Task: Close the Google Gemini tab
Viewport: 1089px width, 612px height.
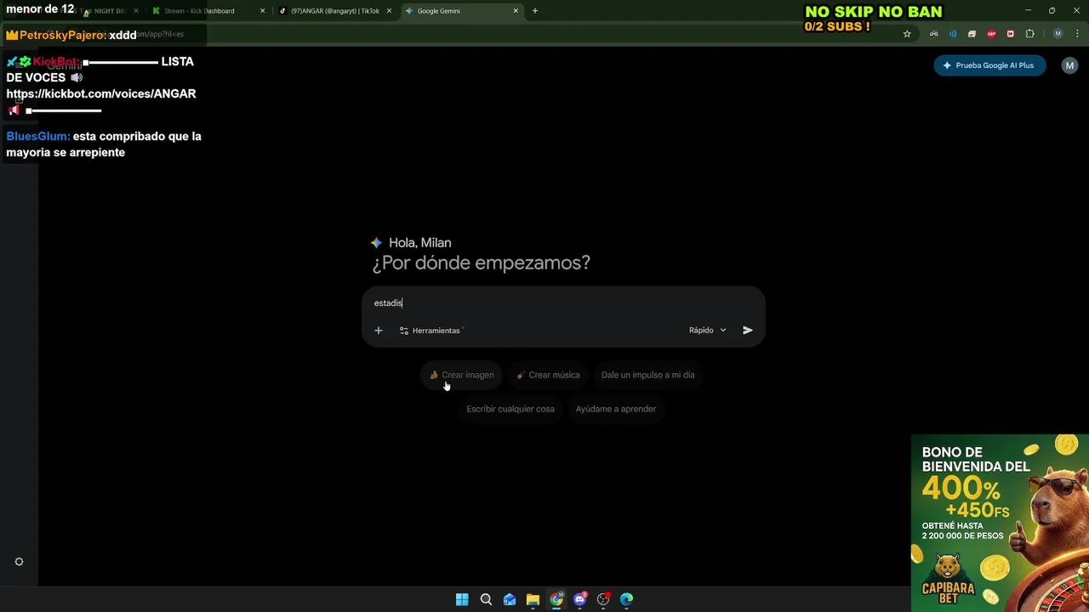Action: tap(516, 11)
